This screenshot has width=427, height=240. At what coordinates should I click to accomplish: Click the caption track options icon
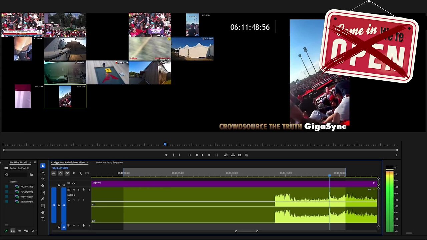coord(87,173)
